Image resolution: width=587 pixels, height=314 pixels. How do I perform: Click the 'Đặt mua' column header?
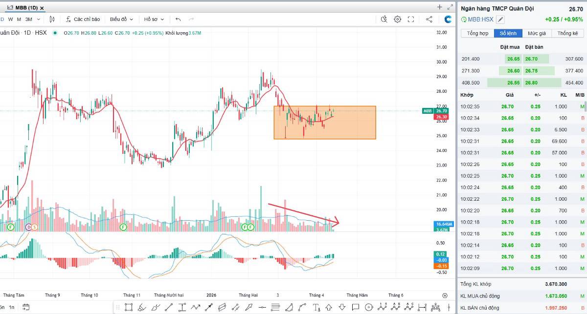pyautogui.click(x=510, y=47)
